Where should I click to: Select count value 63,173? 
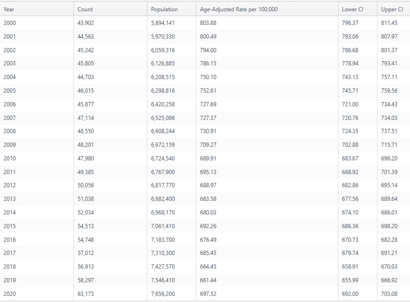click(85, 294)
